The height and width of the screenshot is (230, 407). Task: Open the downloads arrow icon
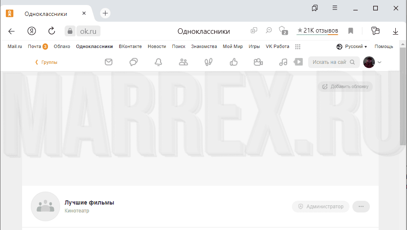(395, 31)
